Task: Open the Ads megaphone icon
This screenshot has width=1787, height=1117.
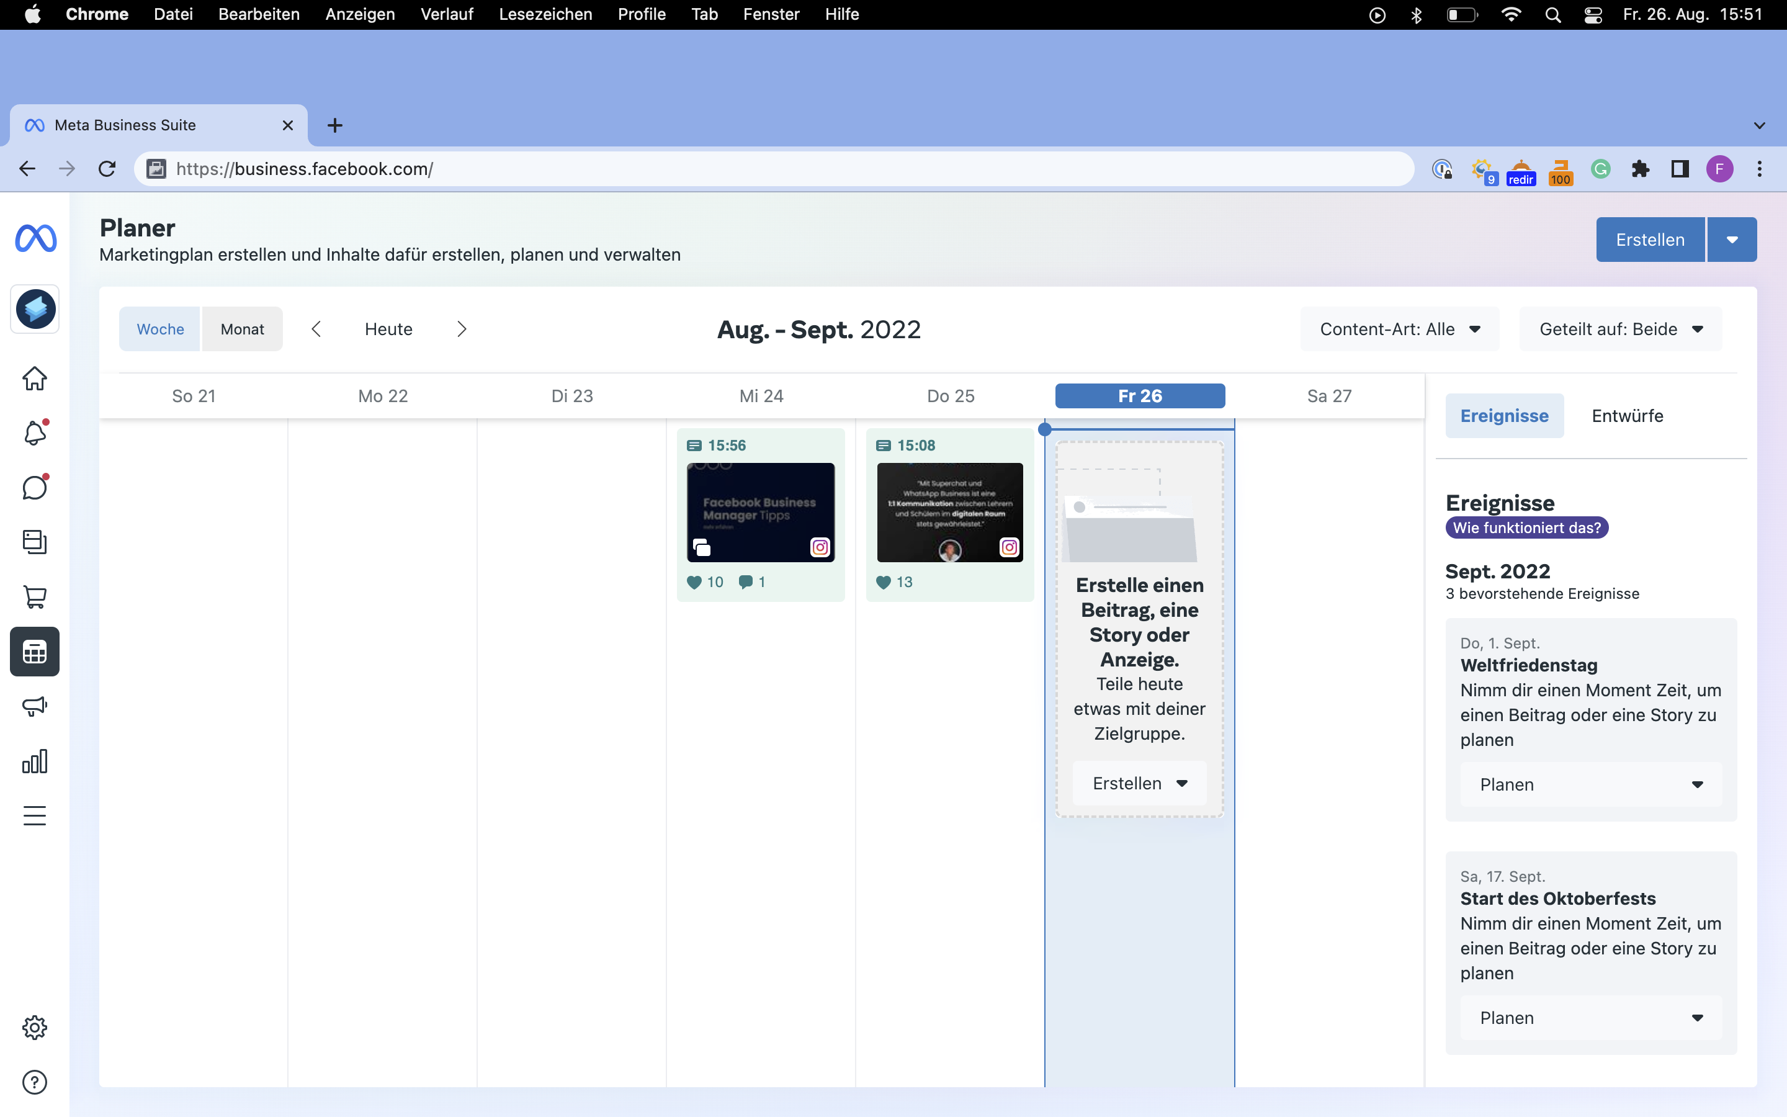Action: click(x=35, y=706)
